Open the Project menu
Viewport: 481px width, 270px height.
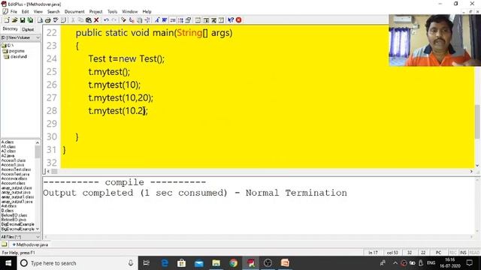pos(95,12)
